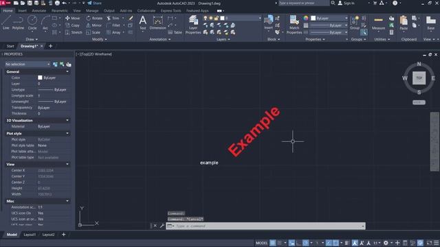
Task: Open Layer Properties manager
Action: [193, 25]
